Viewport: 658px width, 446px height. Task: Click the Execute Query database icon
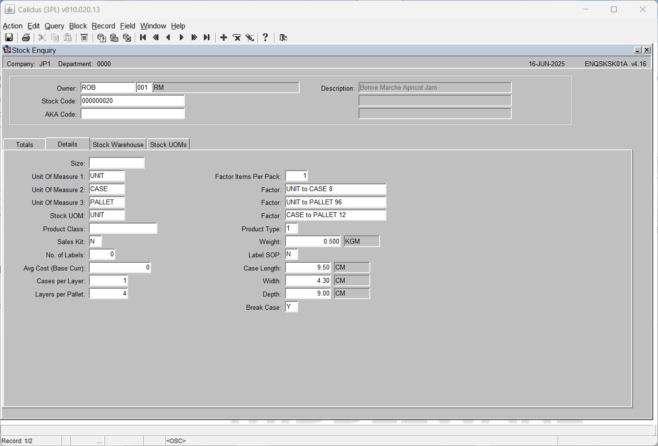(114, 38)
